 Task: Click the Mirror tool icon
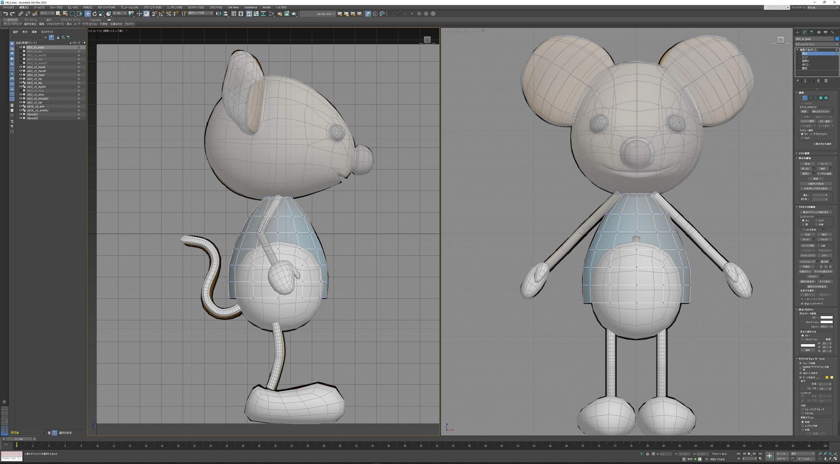click(x=218, y=14)
